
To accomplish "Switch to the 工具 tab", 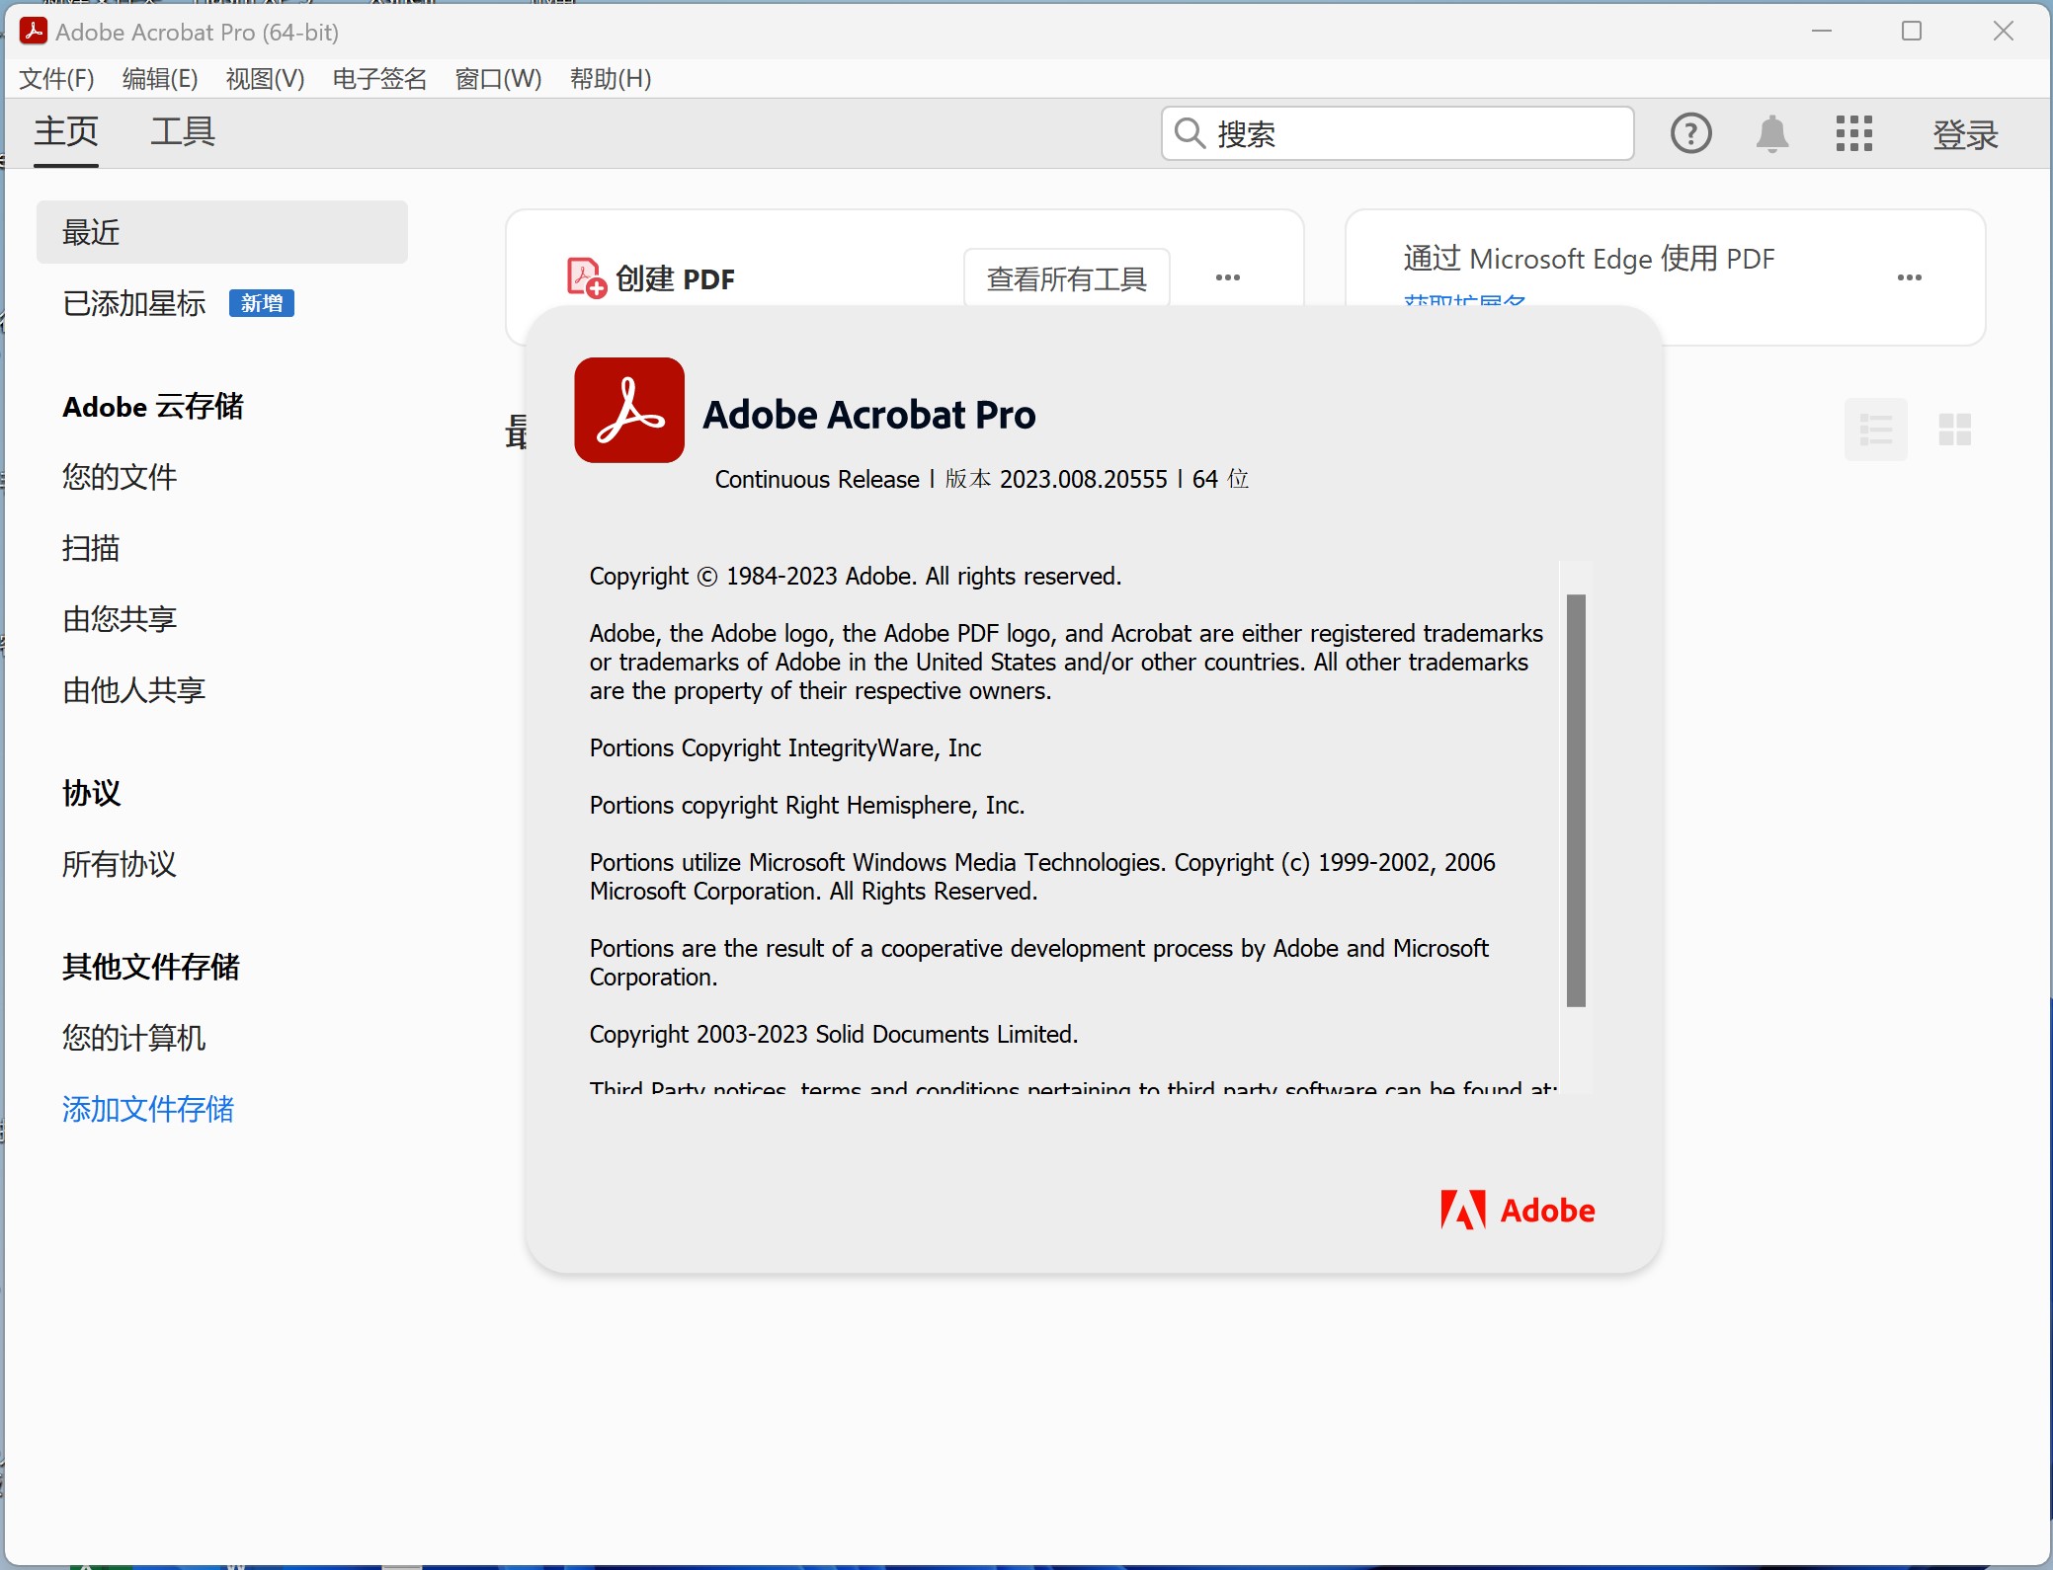I will 183,131.
